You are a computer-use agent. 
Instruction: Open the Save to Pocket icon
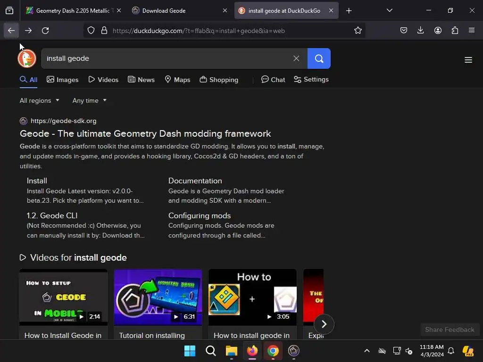(404, 31)
